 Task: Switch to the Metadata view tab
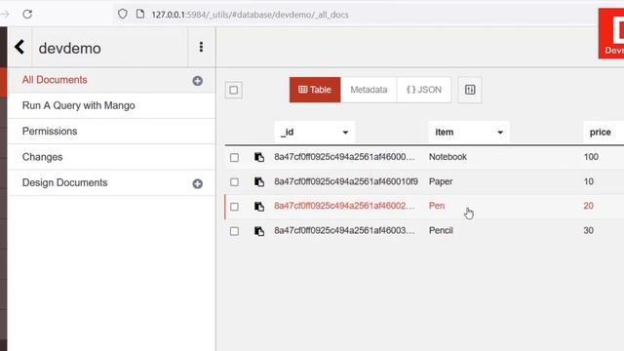point(369,90)
